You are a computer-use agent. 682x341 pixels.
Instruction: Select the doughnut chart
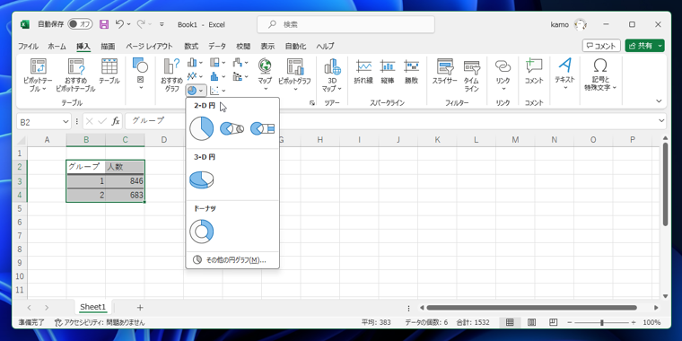click(x=201, y=232)
